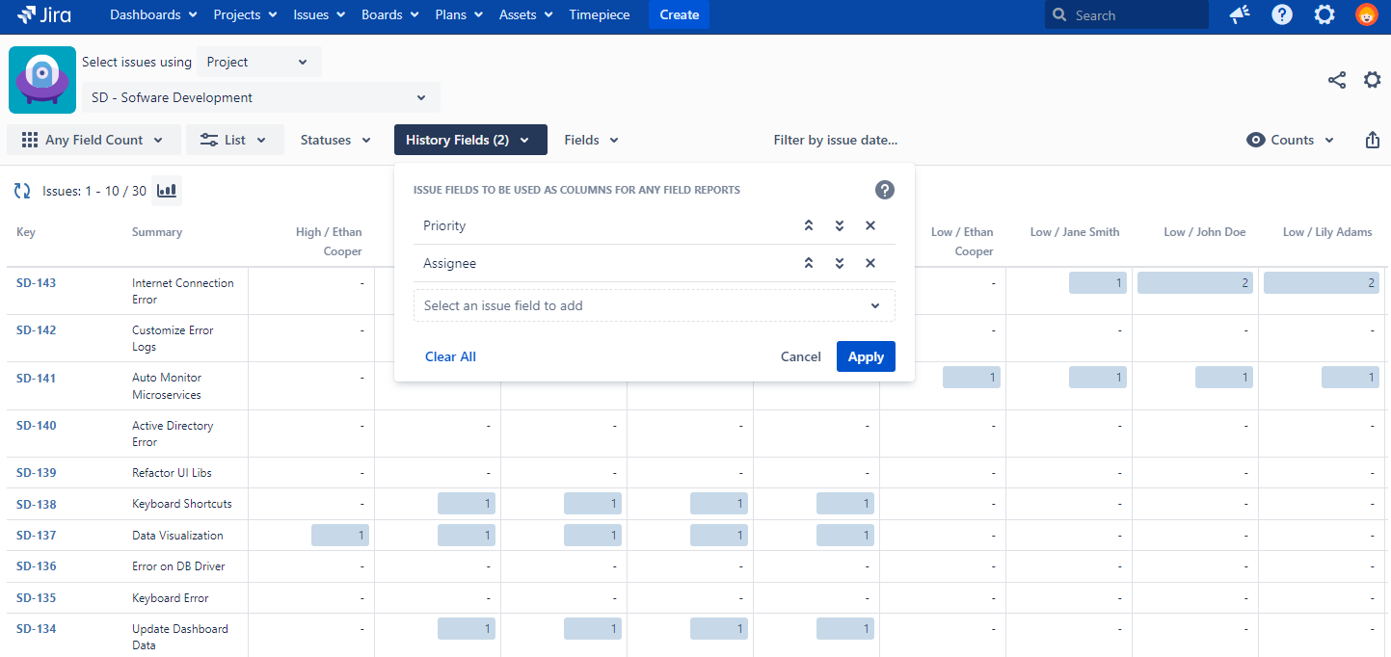Click the refresh issues icon
Image resolution: width=1391 pixels, height=657 pixels.
point(22,191)
